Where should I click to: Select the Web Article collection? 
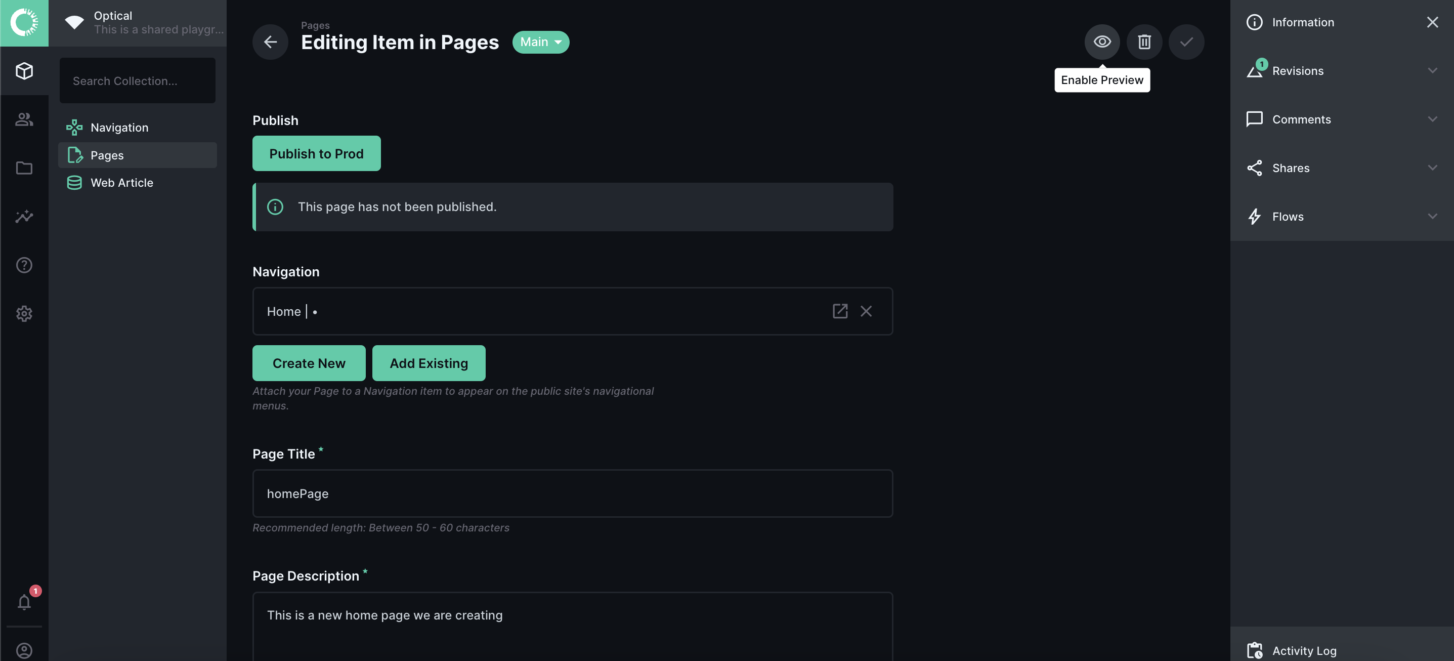121,182
